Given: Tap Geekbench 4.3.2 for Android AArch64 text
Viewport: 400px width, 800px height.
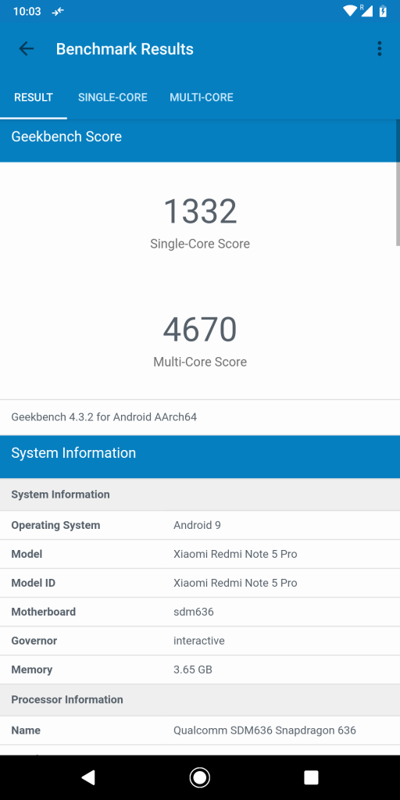Looking at the screenshot, I should coord(104,417).
